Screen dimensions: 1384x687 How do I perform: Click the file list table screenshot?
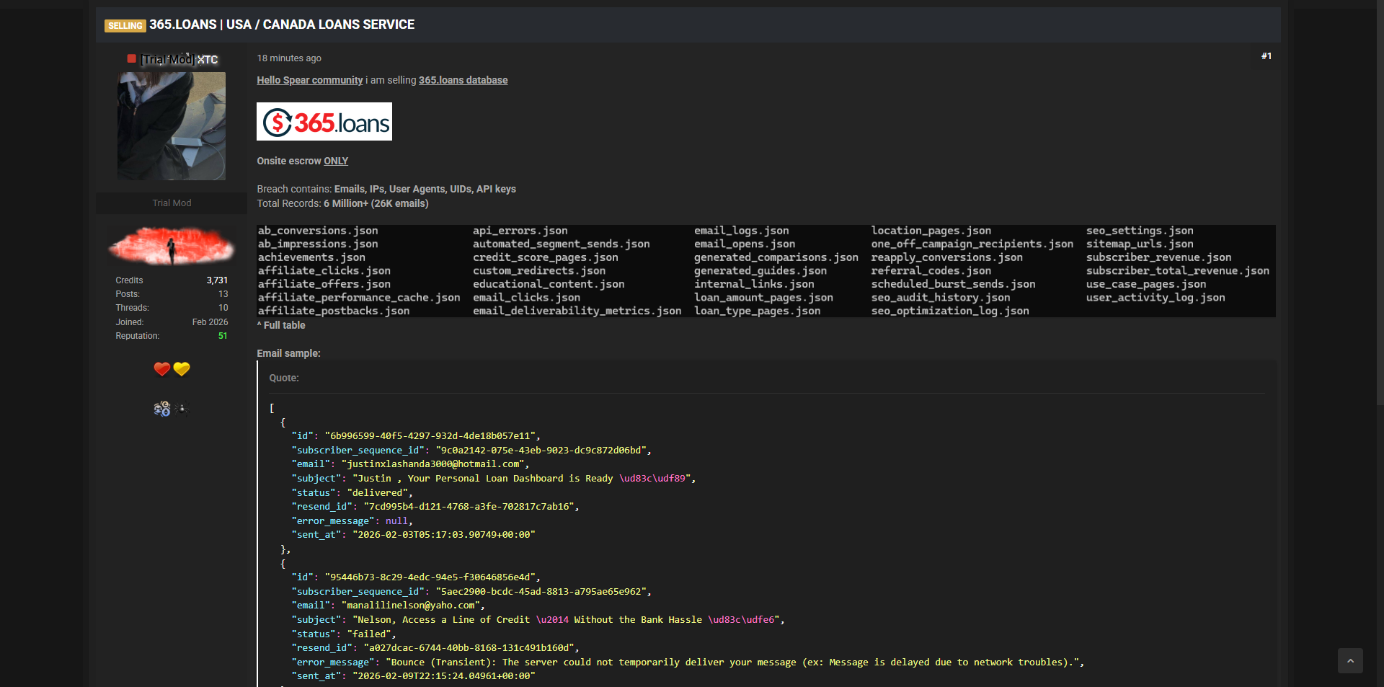[x=766, y=271]
